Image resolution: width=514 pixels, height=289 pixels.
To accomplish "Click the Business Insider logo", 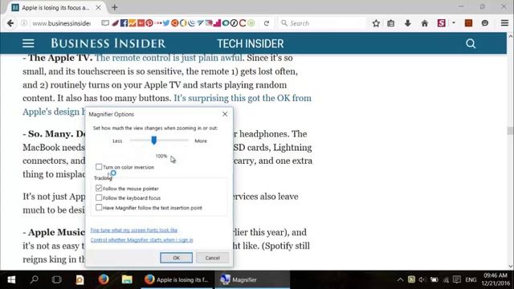I will point(108,43).
